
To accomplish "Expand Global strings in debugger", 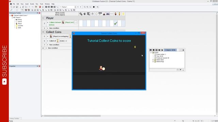I will pos(153,62).
